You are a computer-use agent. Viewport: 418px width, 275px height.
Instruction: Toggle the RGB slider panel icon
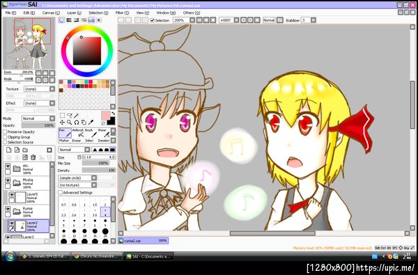69,20
